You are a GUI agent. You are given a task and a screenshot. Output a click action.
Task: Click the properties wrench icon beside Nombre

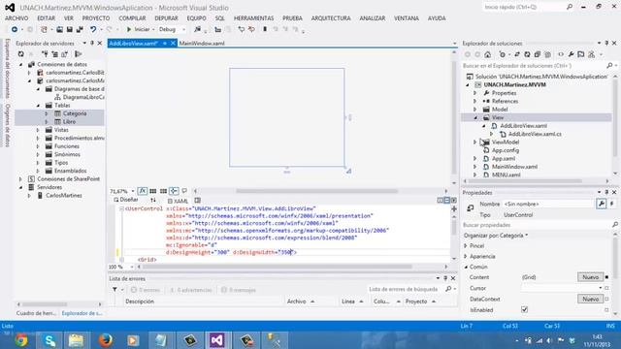point(602,204)
